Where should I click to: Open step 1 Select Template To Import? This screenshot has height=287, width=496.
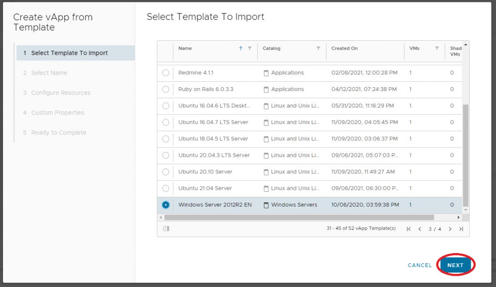tap(76, 53)
